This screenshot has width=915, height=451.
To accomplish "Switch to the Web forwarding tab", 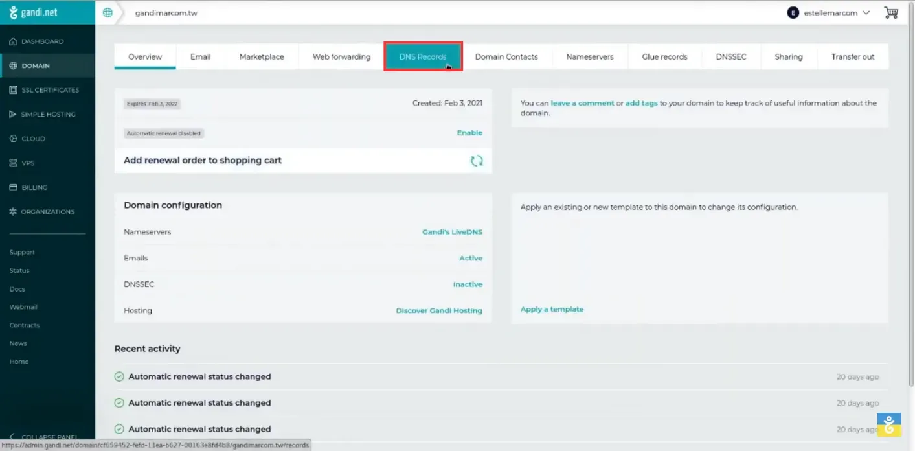I will 342,56.
